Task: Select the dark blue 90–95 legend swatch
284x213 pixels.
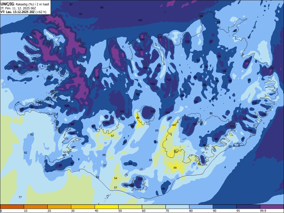Action: (225, 207)
